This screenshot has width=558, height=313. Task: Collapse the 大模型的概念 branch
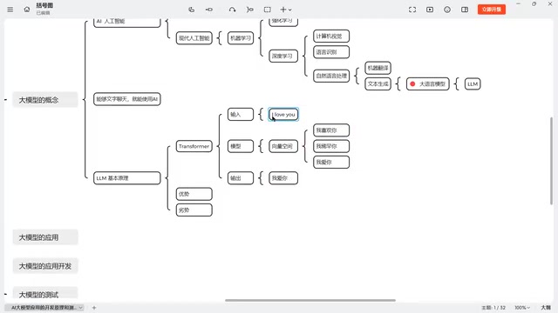[6, 100]
